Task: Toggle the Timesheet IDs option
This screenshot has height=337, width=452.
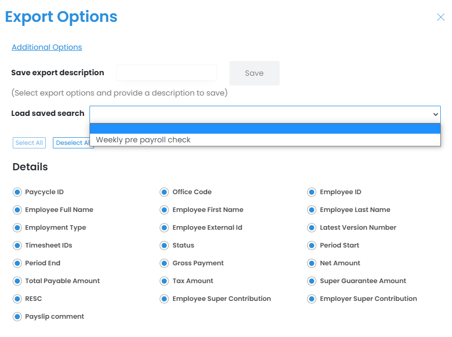Action: tap(17, 246)
